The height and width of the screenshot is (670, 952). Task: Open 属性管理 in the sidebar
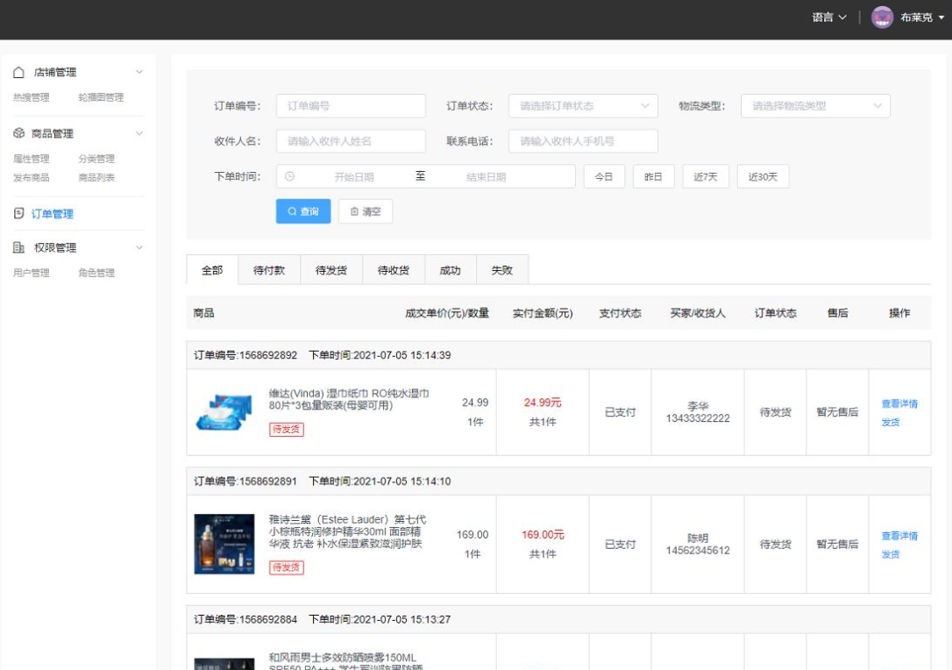(32, 159)
